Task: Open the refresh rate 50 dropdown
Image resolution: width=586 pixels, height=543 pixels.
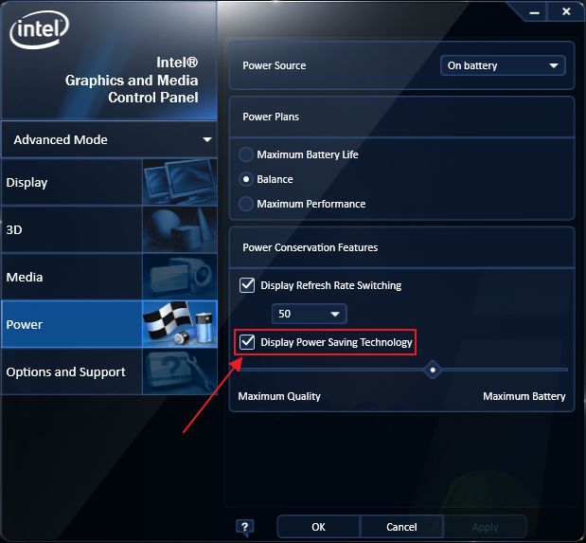Action: tap(309, 314)
